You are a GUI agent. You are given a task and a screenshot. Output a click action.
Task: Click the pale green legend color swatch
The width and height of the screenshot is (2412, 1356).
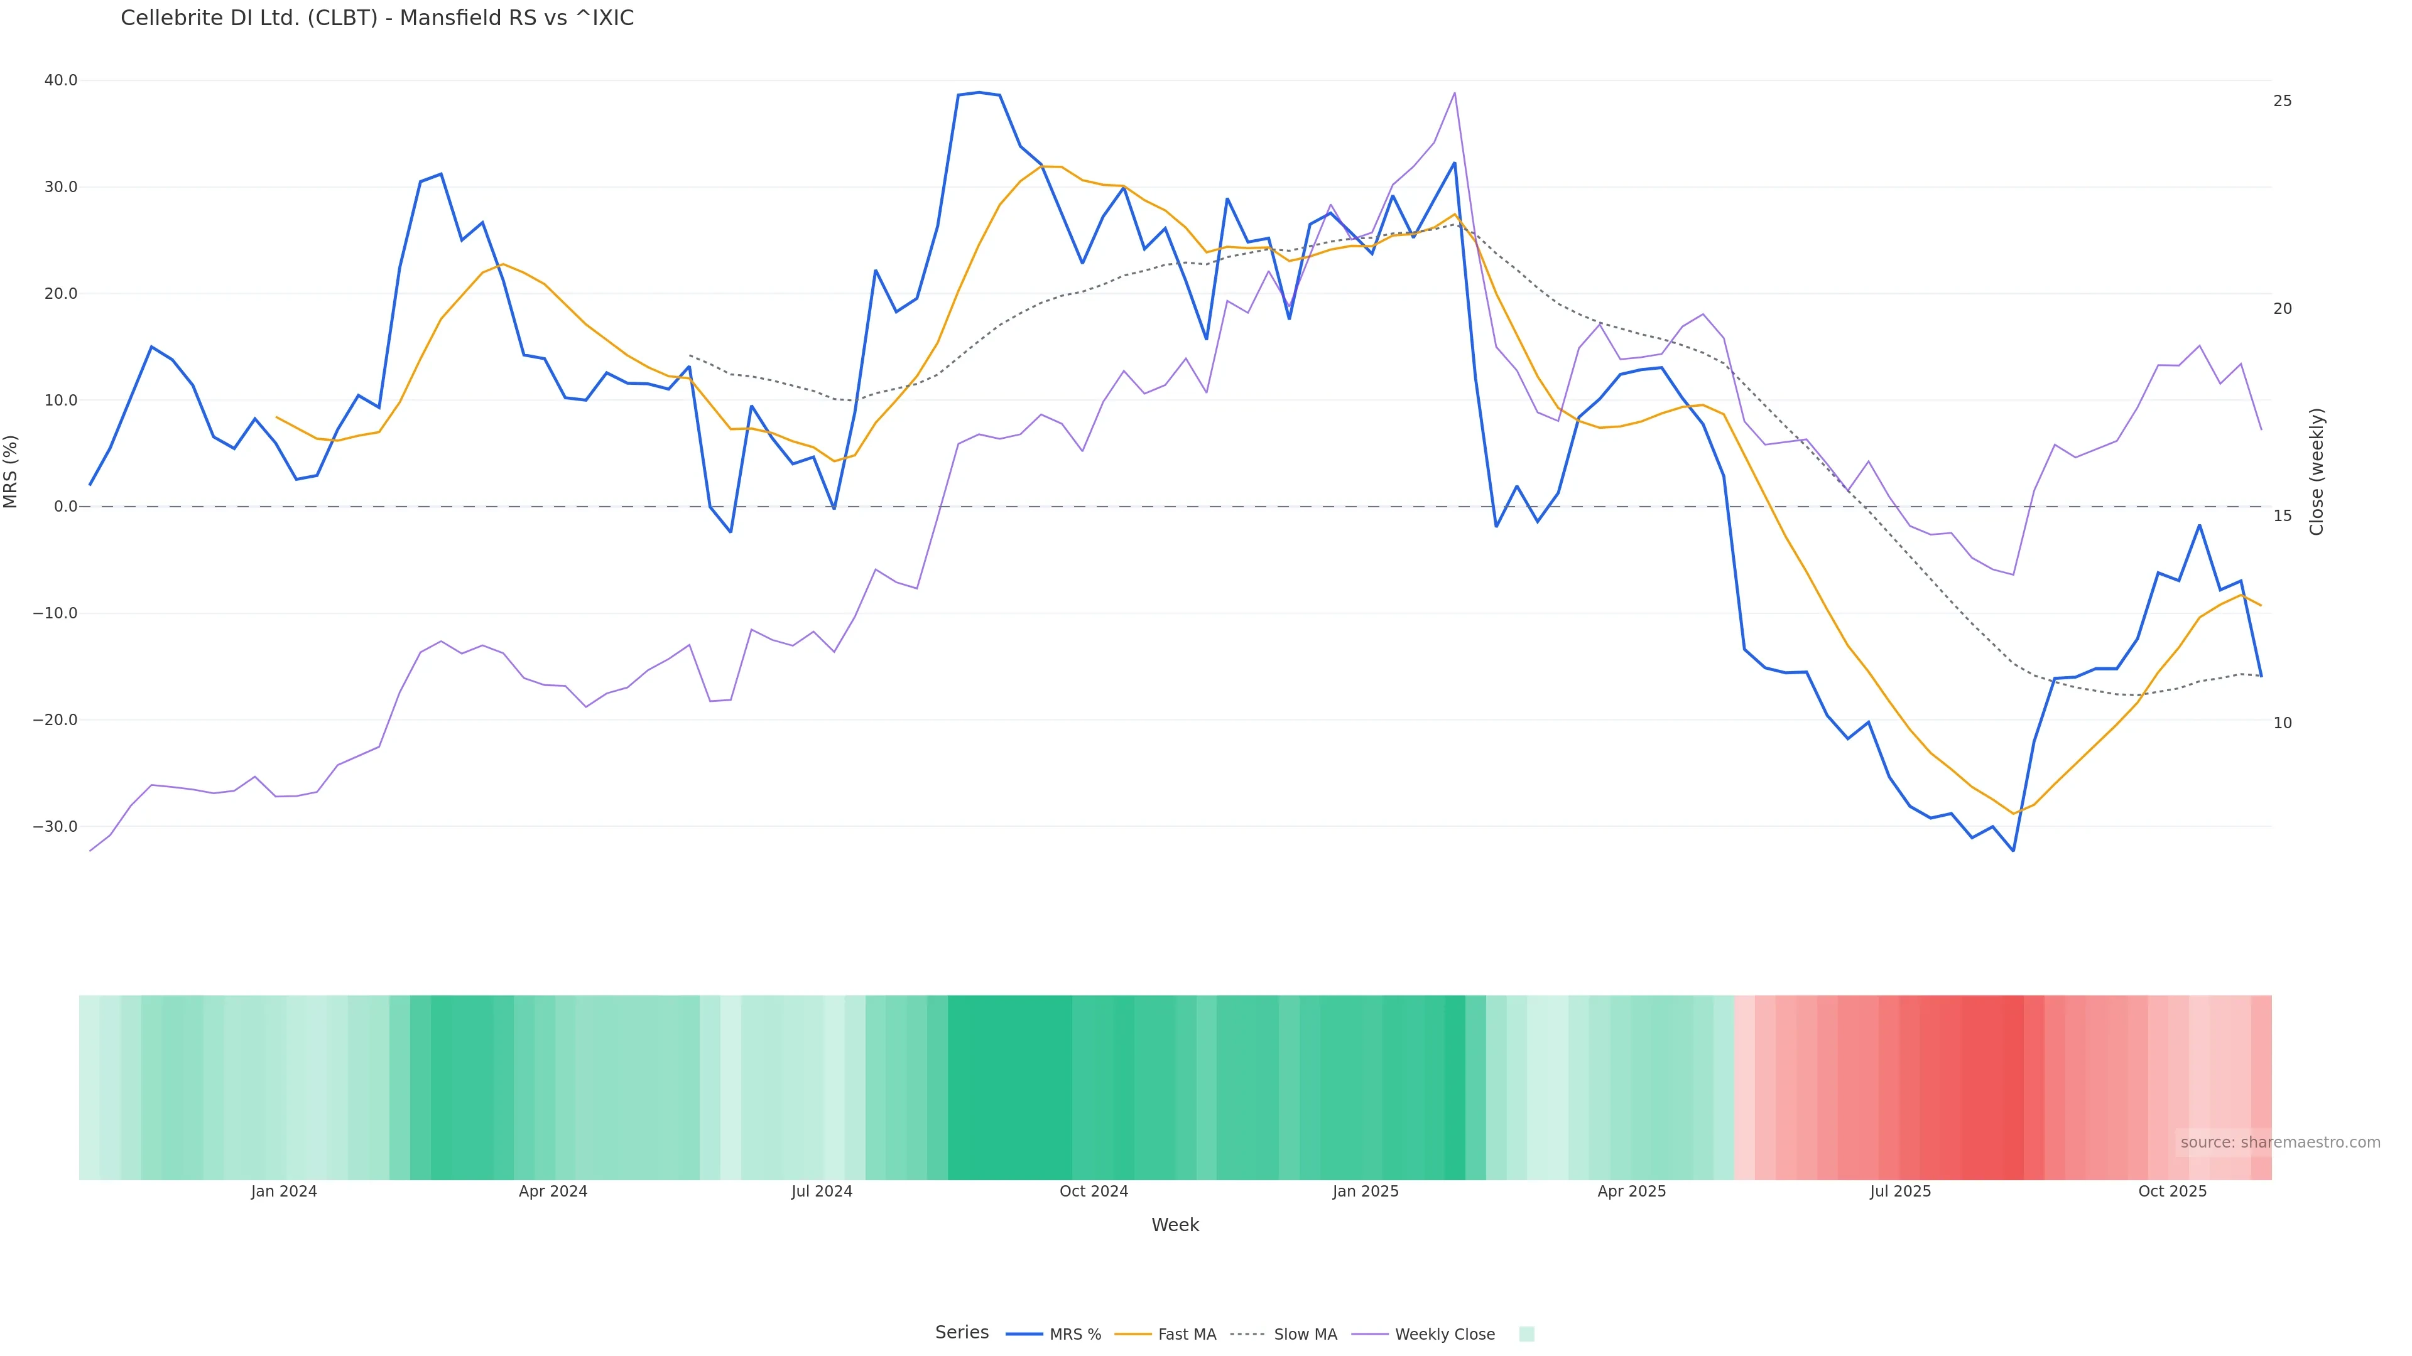coord(1526,1335)
